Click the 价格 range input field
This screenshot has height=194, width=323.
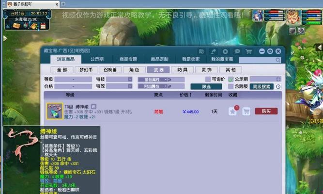point(73,86)
